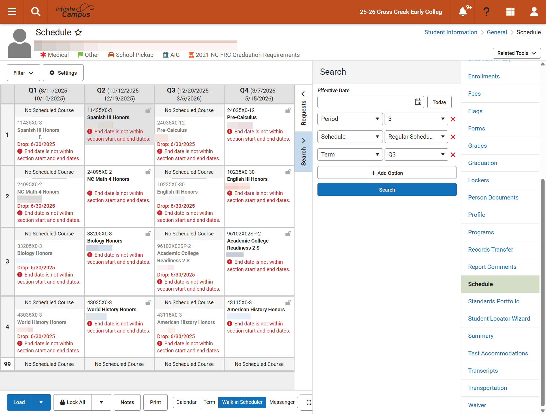
Task: Open the Load split-button arrow
Action: [41, 402]
